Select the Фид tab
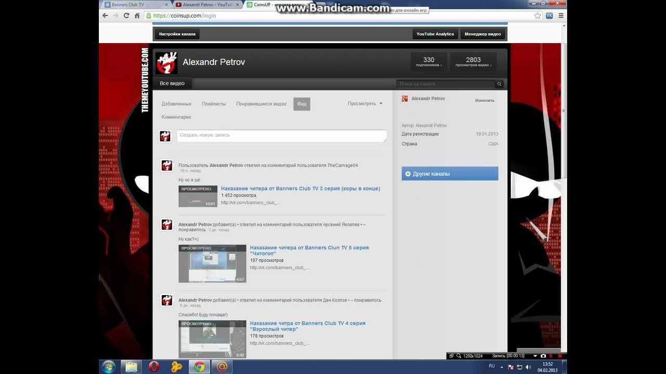Viewport: 666px width, 374px height. pyautogui.click(x=302, y=104)
